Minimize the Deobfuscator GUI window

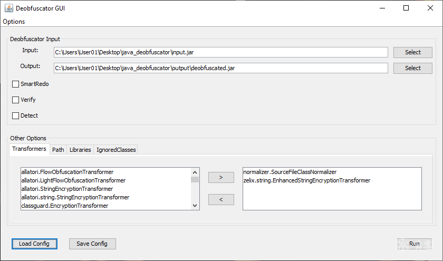382,8
